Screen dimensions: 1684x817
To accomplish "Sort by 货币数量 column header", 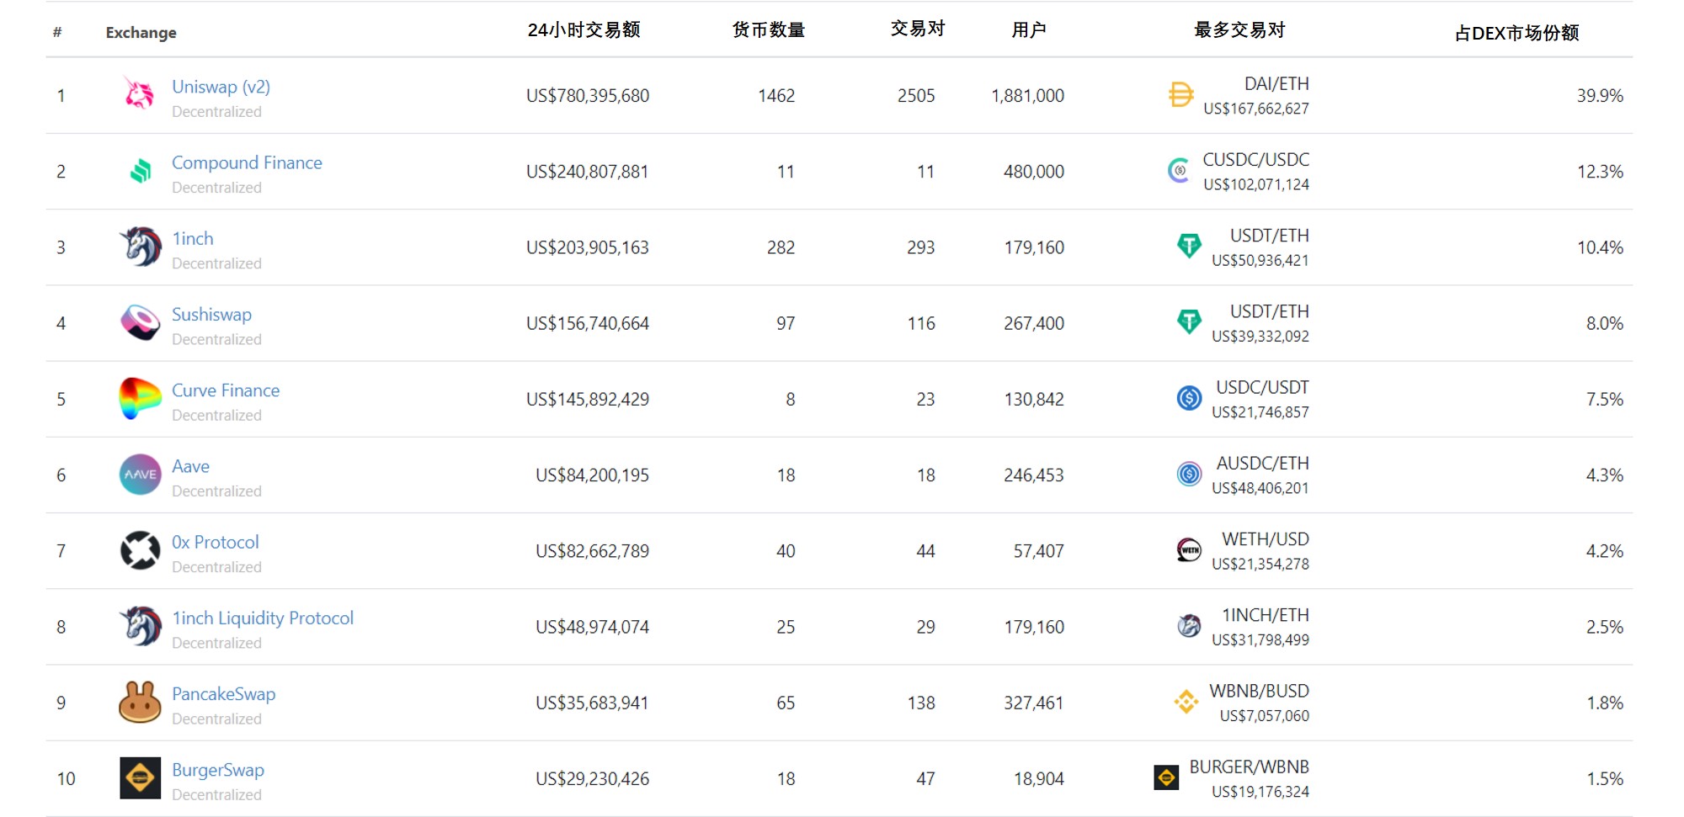I will coord(769,29).
